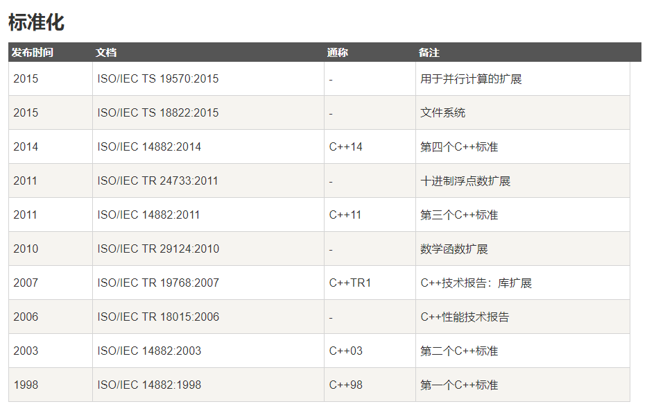This screenshot has height=420, width=647.
Task: Select the 文件系统 remark cell
Action: coord(442,113)
